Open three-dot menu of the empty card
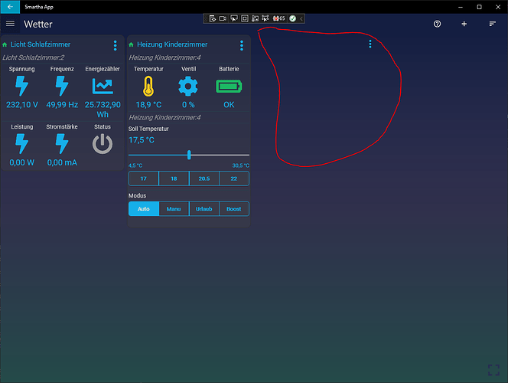This screenshot has height=383, width=508. (x=370, y=44)
